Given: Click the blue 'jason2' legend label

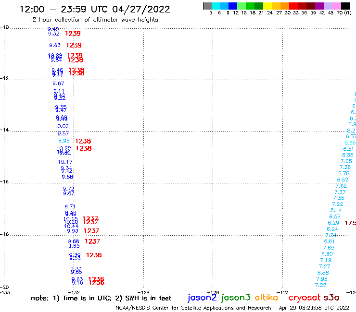Looking at the screenshot, I should tap(202, 298).
